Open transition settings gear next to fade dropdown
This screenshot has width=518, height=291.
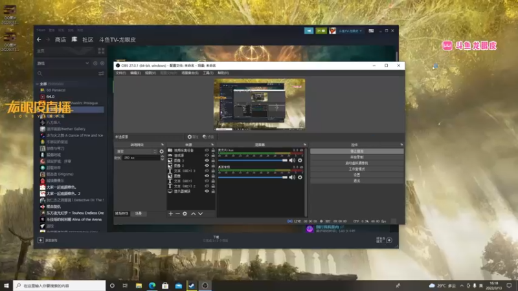(x=161, y=151)
